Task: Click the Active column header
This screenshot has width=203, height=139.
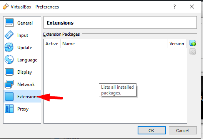Action: click(52, 44)
